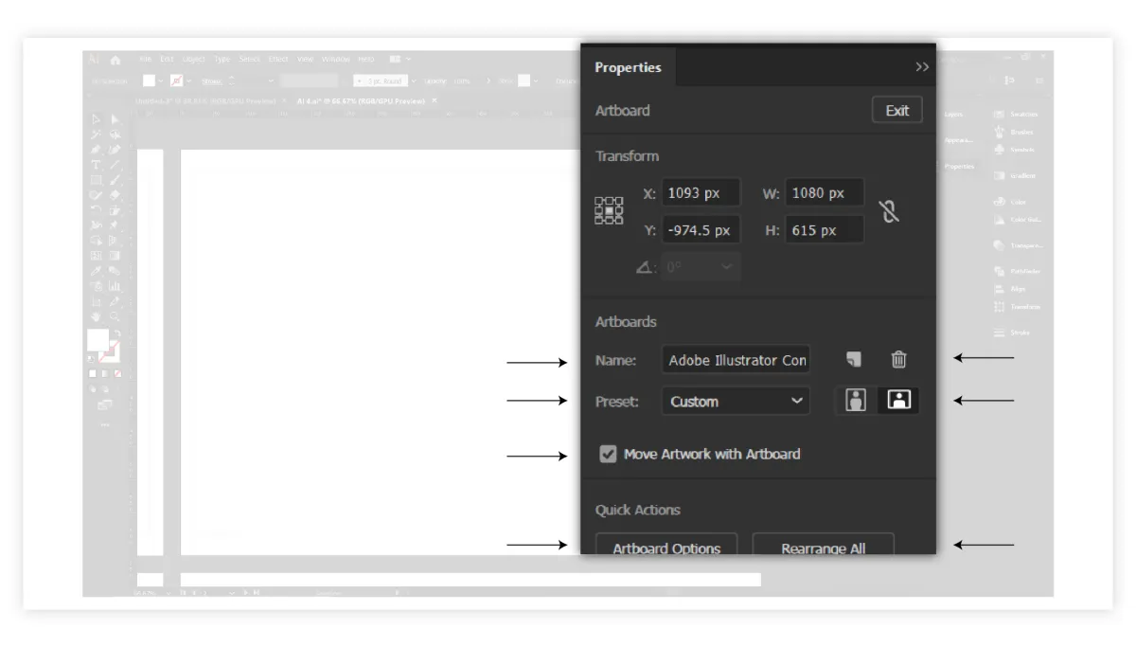Open the Appearance panel
The height and width of the screenshot is (647, 1136).
point(959,140)
